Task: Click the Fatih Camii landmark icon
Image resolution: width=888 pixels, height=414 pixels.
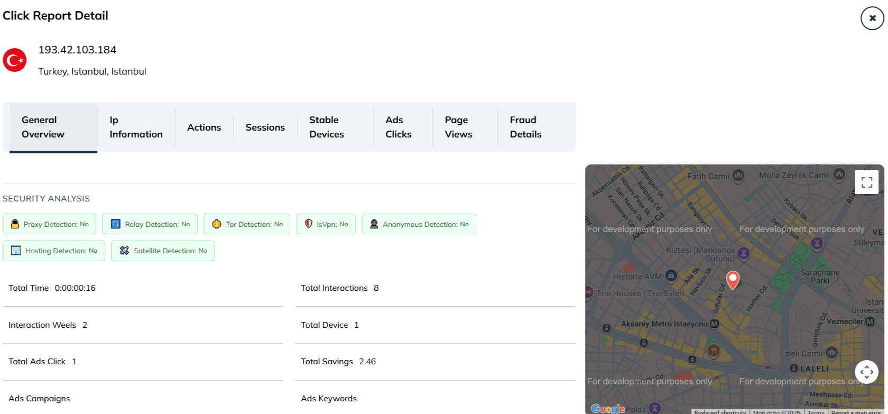Action: (x=738, y=175)
